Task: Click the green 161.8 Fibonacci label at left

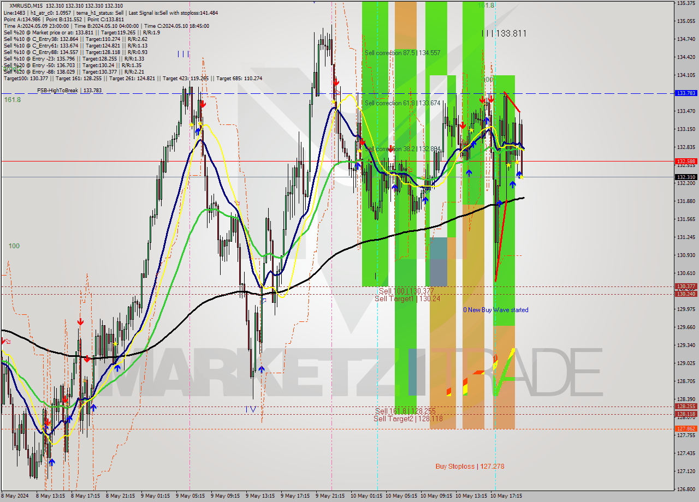Action: tap(12, 100)
